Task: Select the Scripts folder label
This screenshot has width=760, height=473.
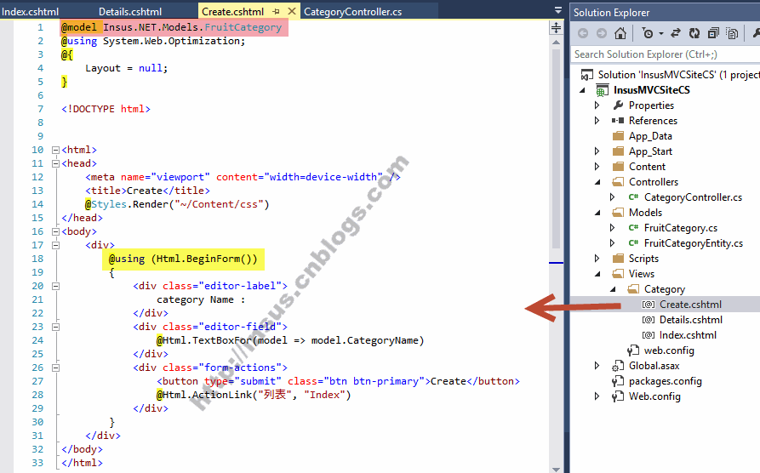Action: click(643, 259)
